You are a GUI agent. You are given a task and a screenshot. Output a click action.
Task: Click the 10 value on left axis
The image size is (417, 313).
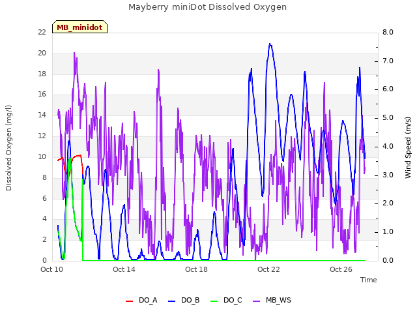[42, 156]
